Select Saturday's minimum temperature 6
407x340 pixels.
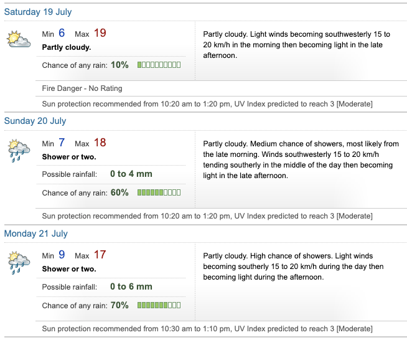(x=62, y=34)
